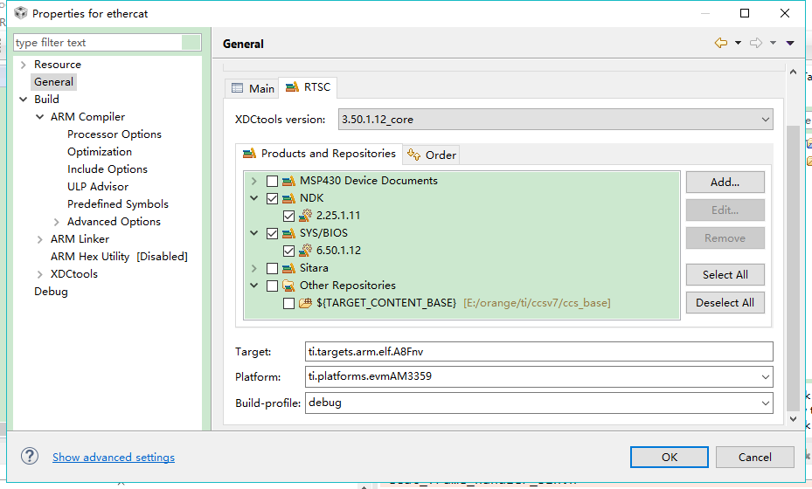Viewport: 812px width, 489px height.
Task: Click OK to apply properties
Action: click(669, 457)
